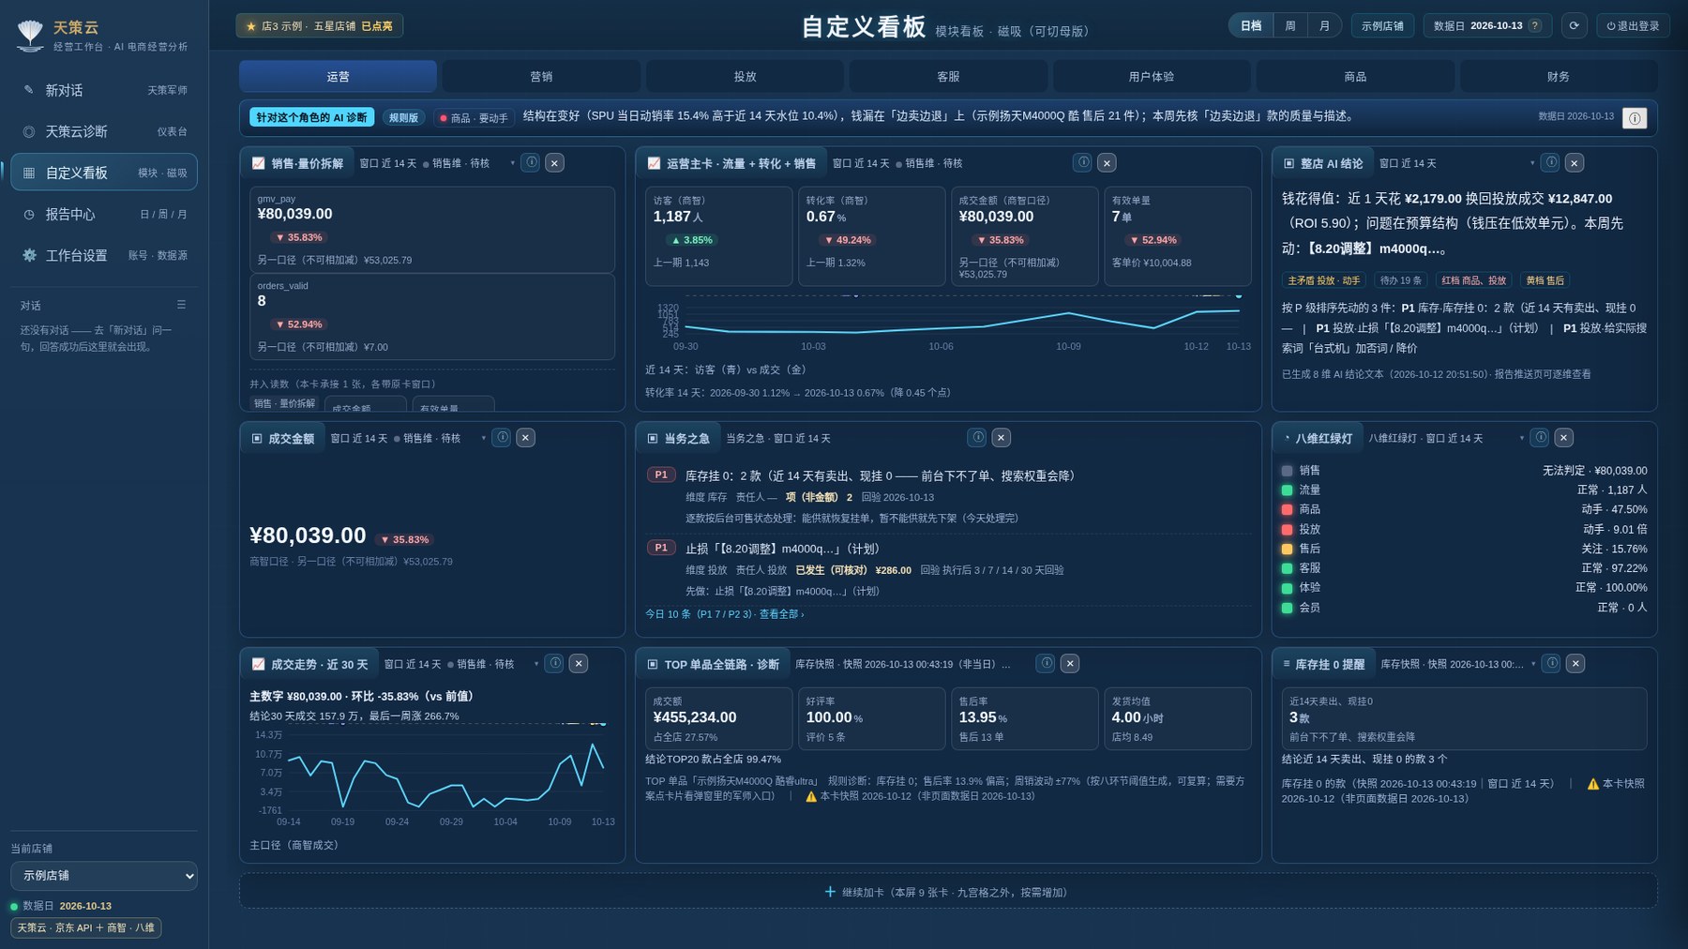Click 继续加卡 to add a card
Viewport: 1688px width, 949px height.
click(x=948, y=892)
